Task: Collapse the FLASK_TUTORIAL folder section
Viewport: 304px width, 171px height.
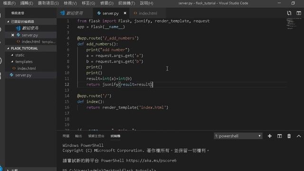Action: [x=31, y=48]
